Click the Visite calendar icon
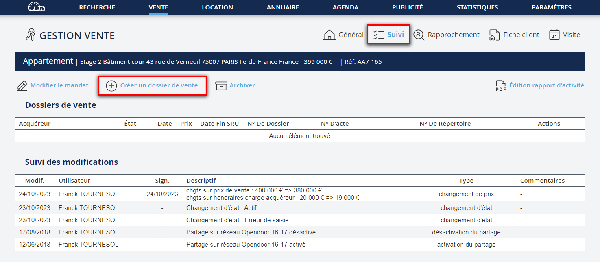This screenshot has width=600, height=262. pyautogui.click(x=554, y=35)
